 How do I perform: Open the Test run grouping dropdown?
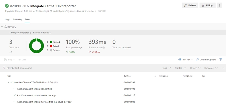click(x=186, y=60)
